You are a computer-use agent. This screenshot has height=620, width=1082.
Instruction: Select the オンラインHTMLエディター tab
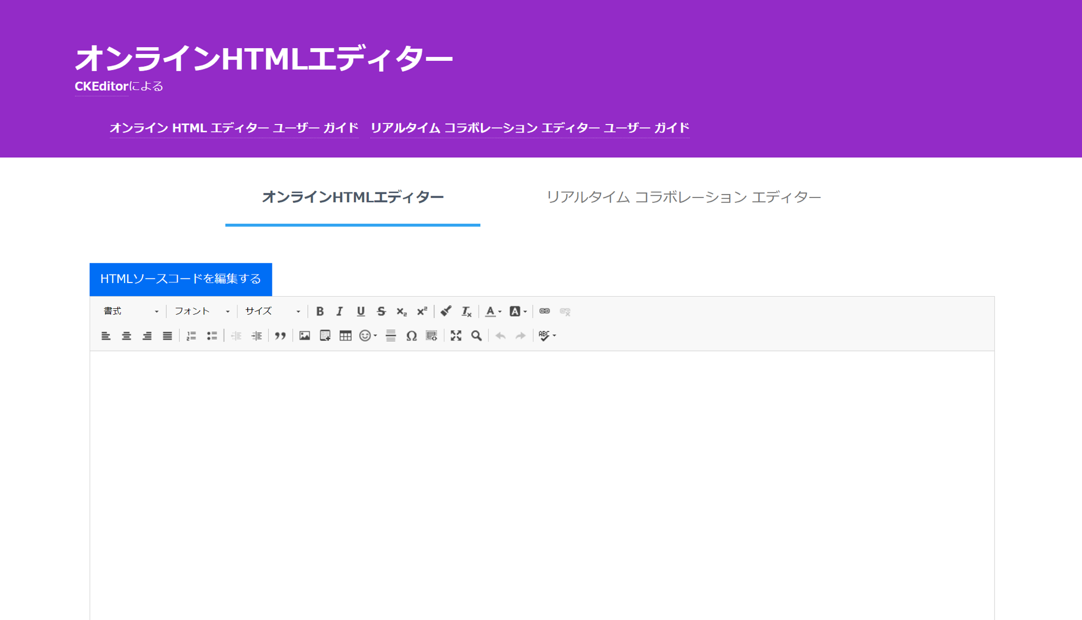(352, 197)
